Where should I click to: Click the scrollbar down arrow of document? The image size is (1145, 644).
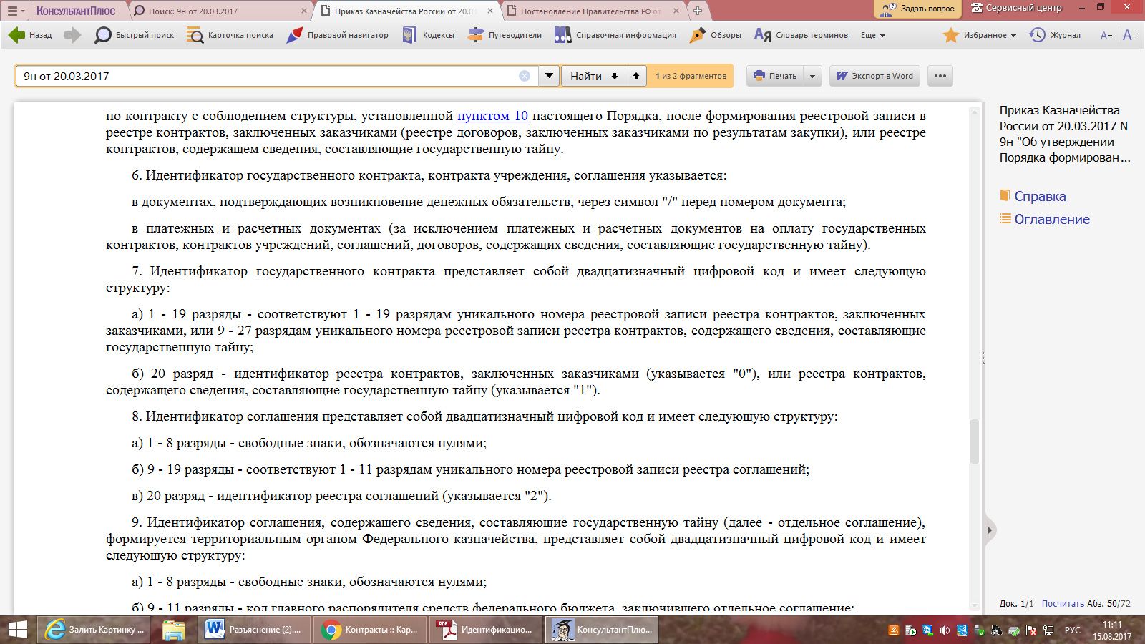975,605
